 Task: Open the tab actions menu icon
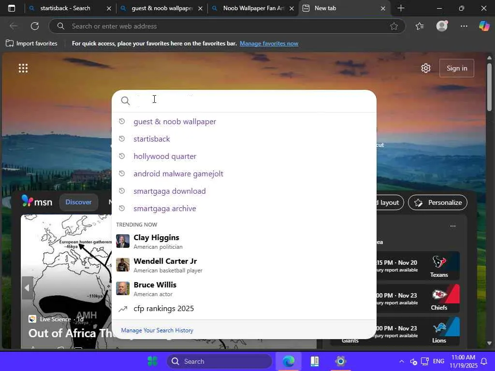pos(12,8)
